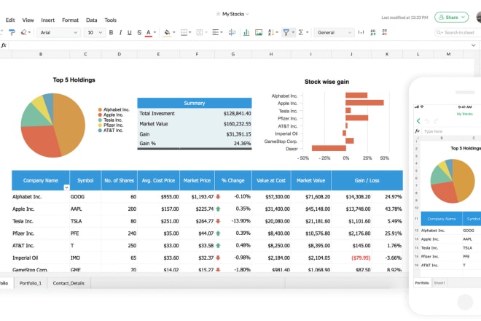The width and height of the screenshot is (481, 321).
Task: Select Tesla's -13.90% change cell
Action: (233, 221)
